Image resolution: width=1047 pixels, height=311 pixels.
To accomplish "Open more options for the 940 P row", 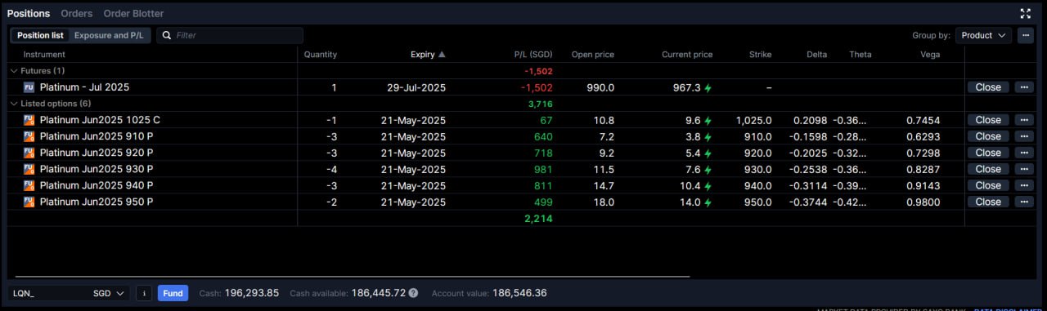I will [x=1024, y=185].
